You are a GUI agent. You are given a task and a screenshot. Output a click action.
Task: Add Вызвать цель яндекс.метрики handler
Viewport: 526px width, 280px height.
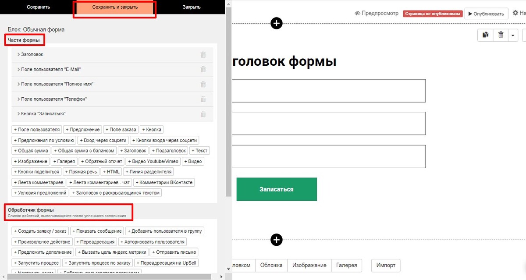pyautogui.click(x=112, y=252)
